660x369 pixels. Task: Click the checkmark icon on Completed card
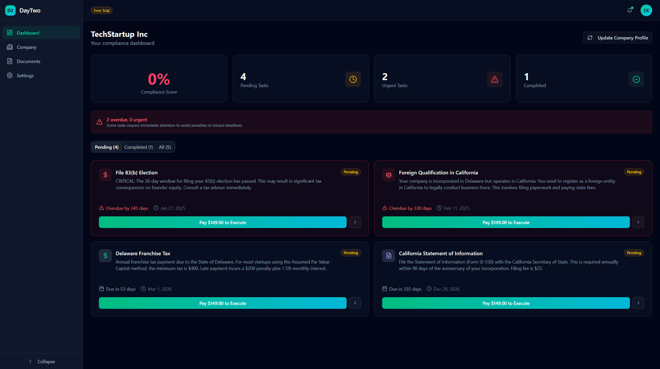[x=636, y=79]
